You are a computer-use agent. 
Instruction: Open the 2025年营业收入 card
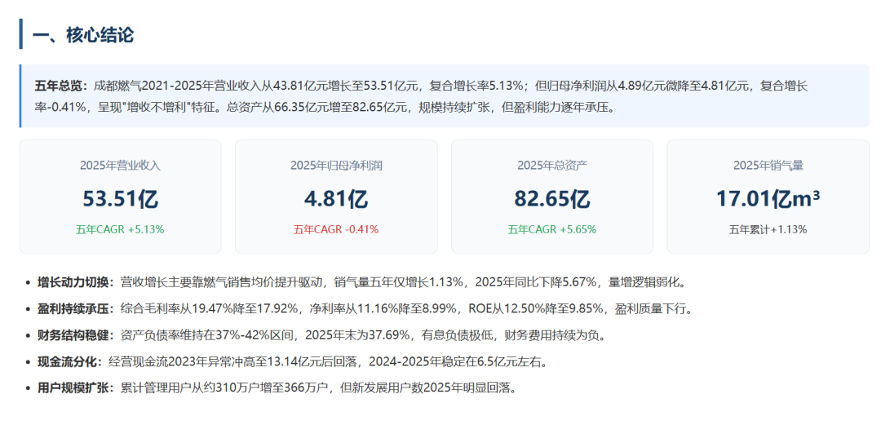coord(120,197)
